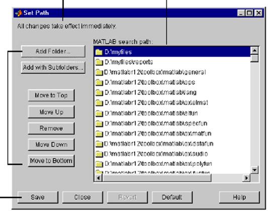
Task: Click the Move to Top button
Action: 51,95
